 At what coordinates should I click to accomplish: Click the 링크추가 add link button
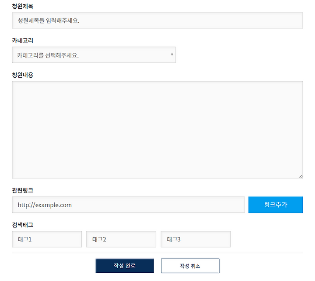(276, 205)
